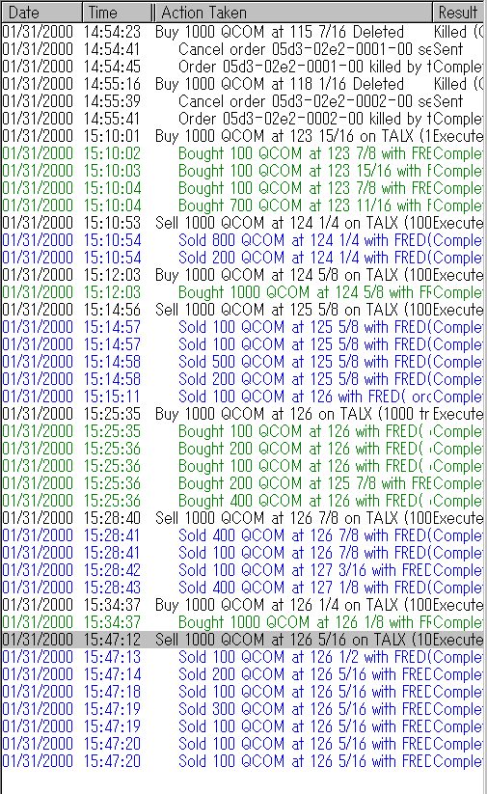The height and width of the screenshot is (794, 487).
Task: Select Bought 100 QCOM at 123 15/16 row
Action: pos(243,171)
